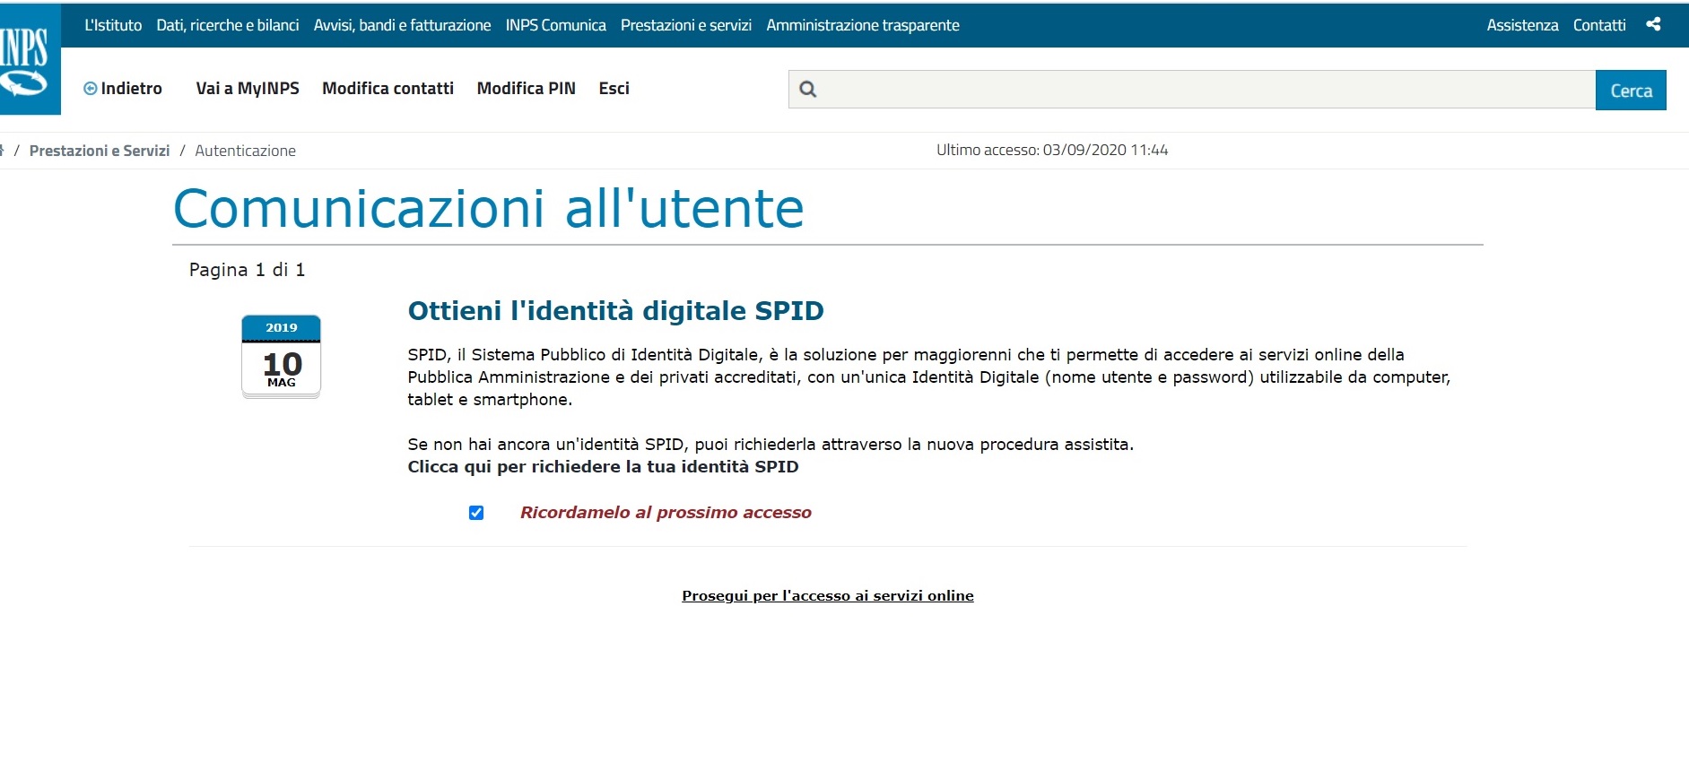Screen dimensions: 1689x762
Task: Open Dati, ricerche e bilanci menu
Action: pos(228,25)
